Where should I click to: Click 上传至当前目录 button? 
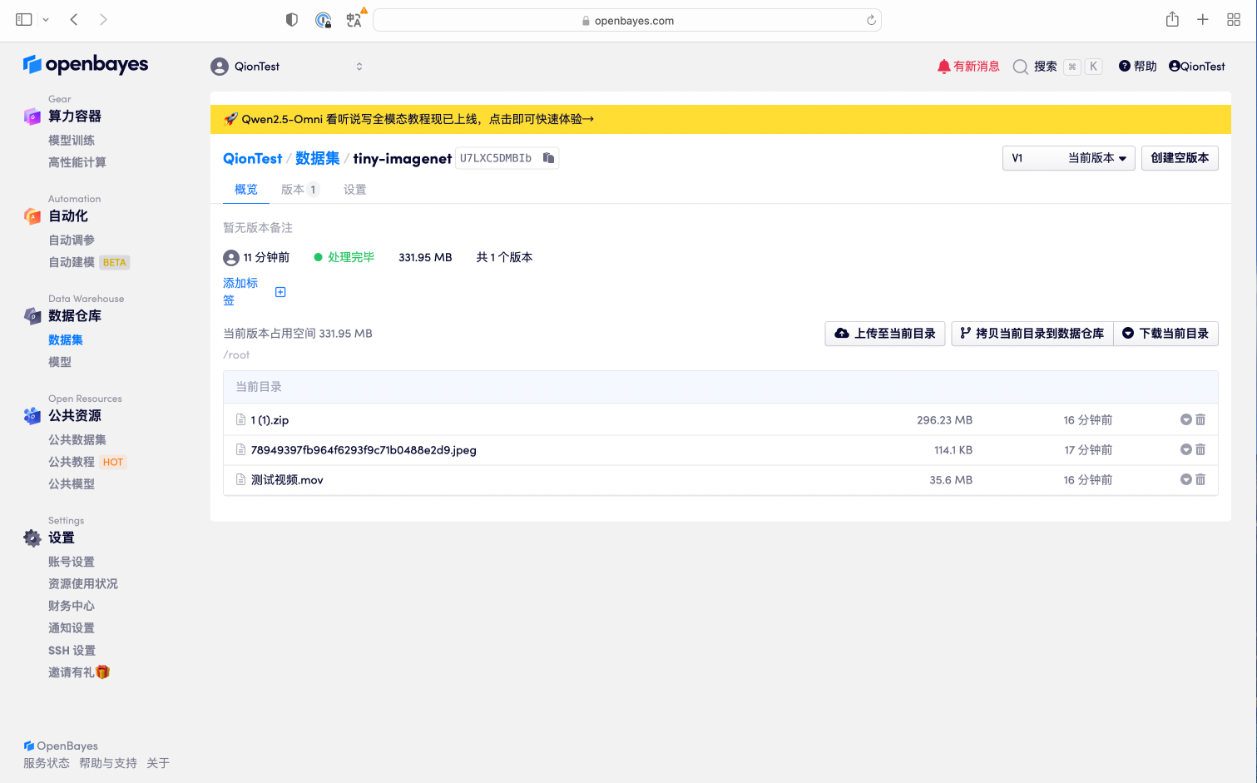(885, 334)
